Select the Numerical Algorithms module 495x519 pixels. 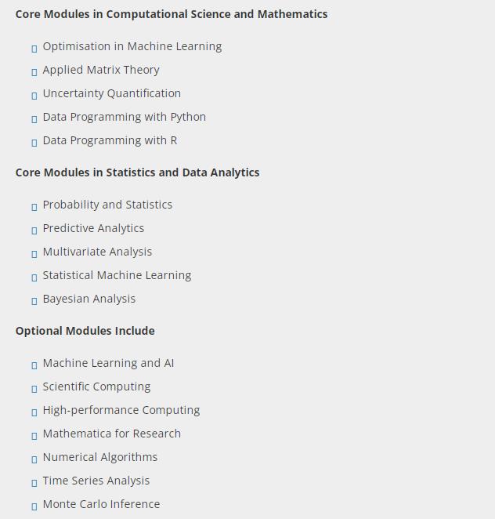pos(99,457)
